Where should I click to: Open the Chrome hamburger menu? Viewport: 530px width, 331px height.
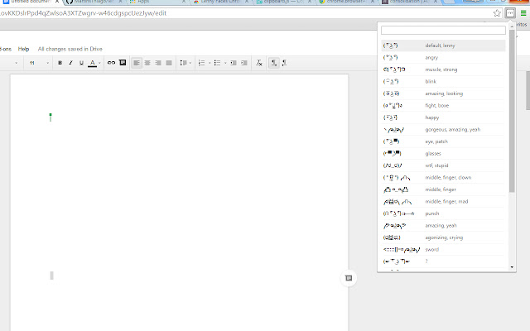[x=523, y=13]
